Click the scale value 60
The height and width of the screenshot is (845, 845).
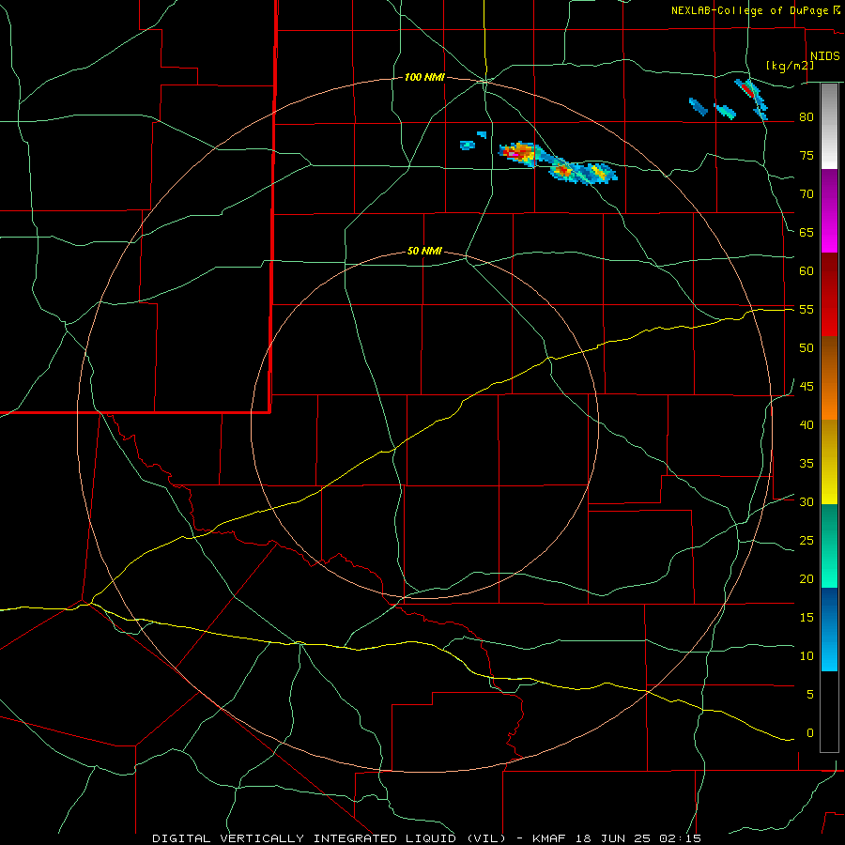pos(807,270)
